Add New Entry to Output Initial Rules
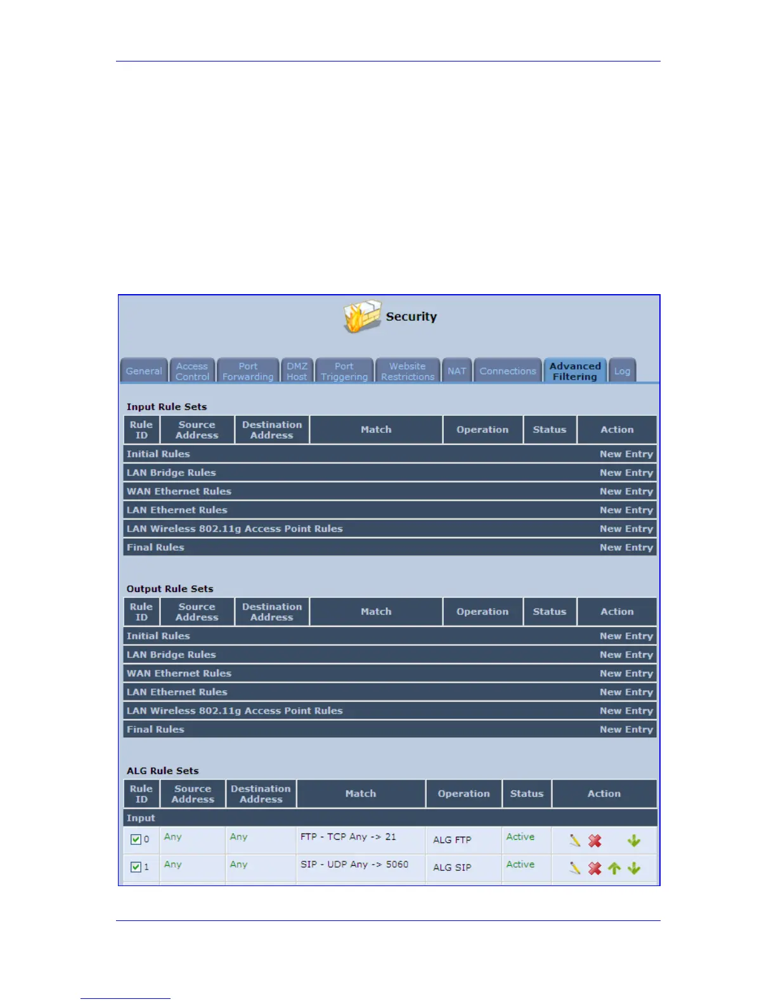The width and height of the screenshot is (776, 1004). (626, 636)
